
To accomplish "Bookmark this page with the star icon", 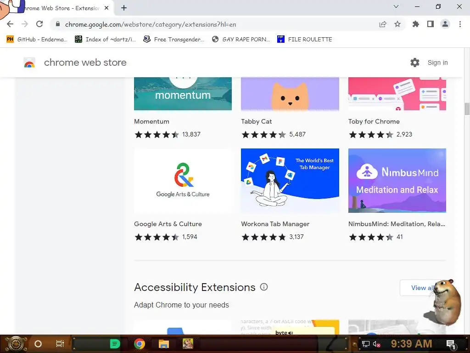I will pos(397,24).
